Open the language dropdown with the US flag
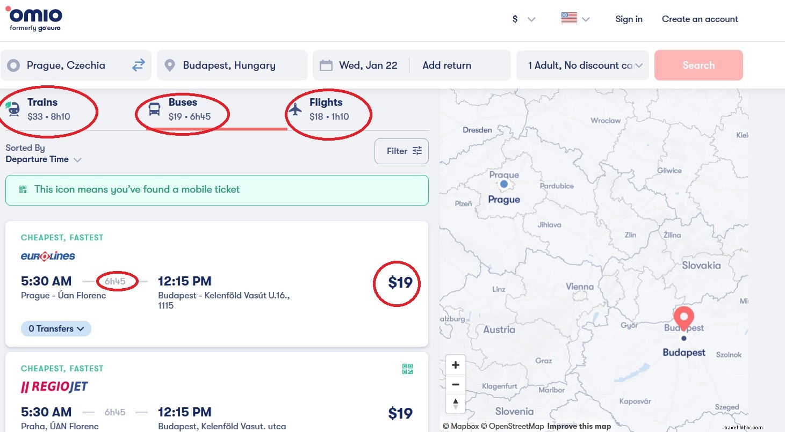This screenshot has height=432, width=785. tap(574, 18)
